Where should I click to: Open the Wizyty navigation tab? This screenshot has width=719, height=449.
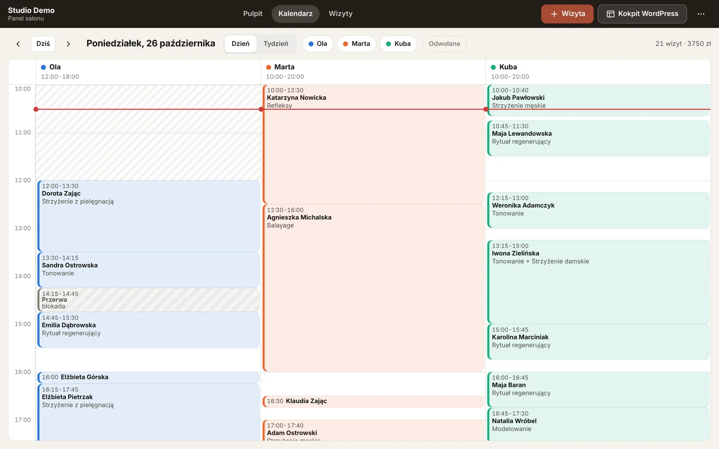341,14
